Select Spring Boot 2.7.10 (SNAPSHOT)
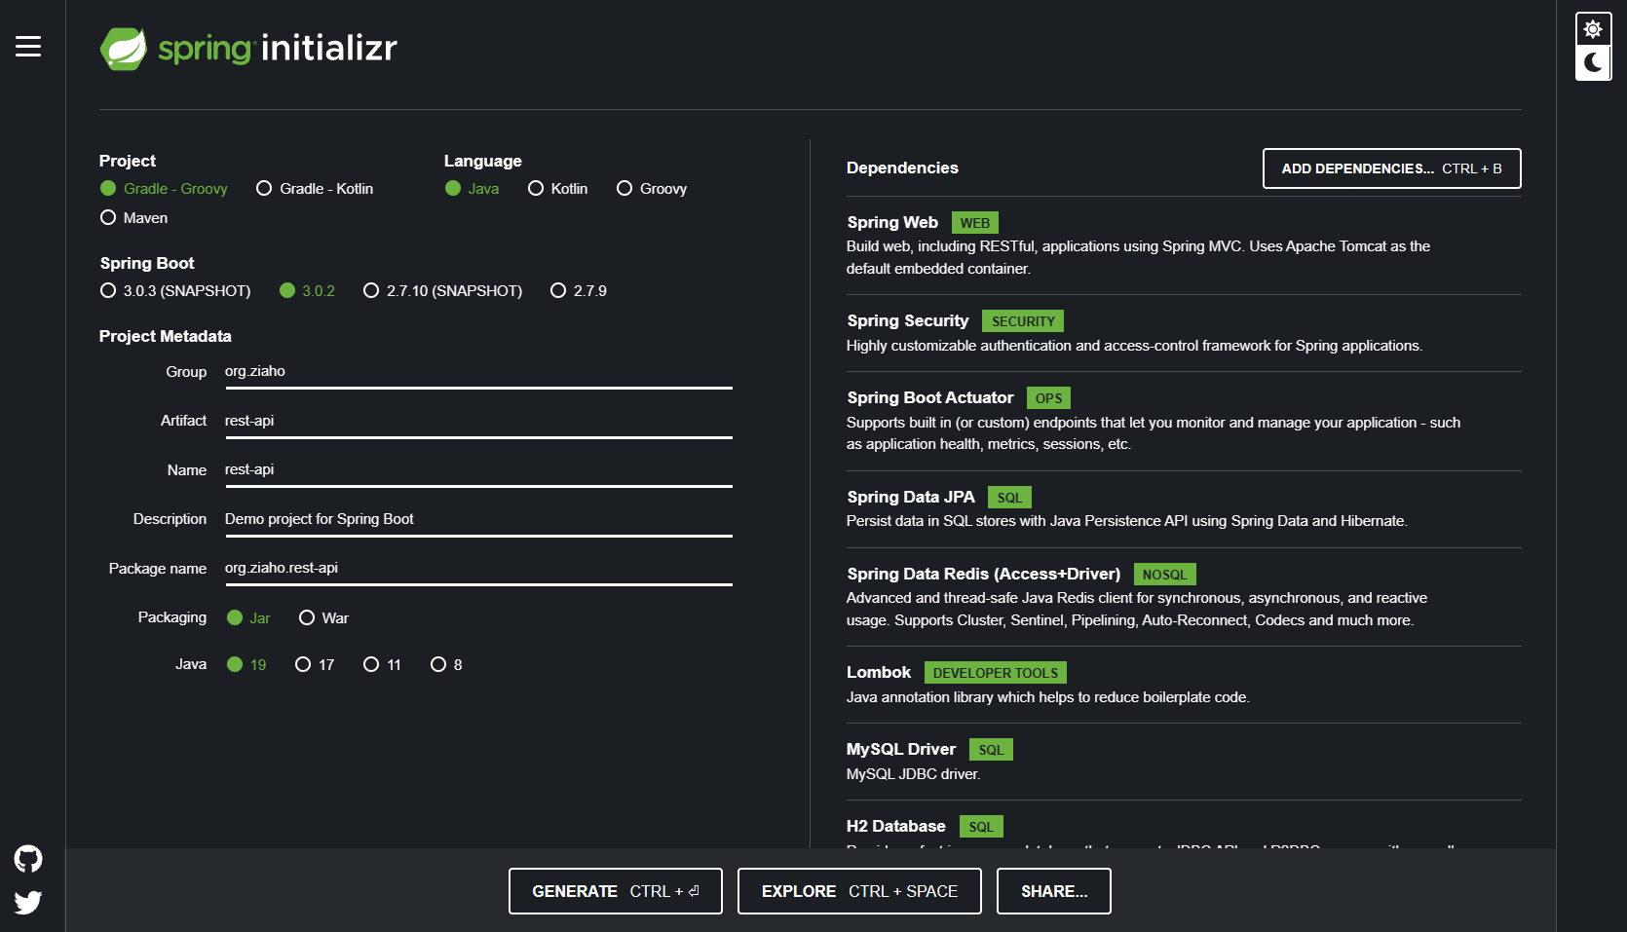Viewport: 1627px width, 932px height. (442, 291)
